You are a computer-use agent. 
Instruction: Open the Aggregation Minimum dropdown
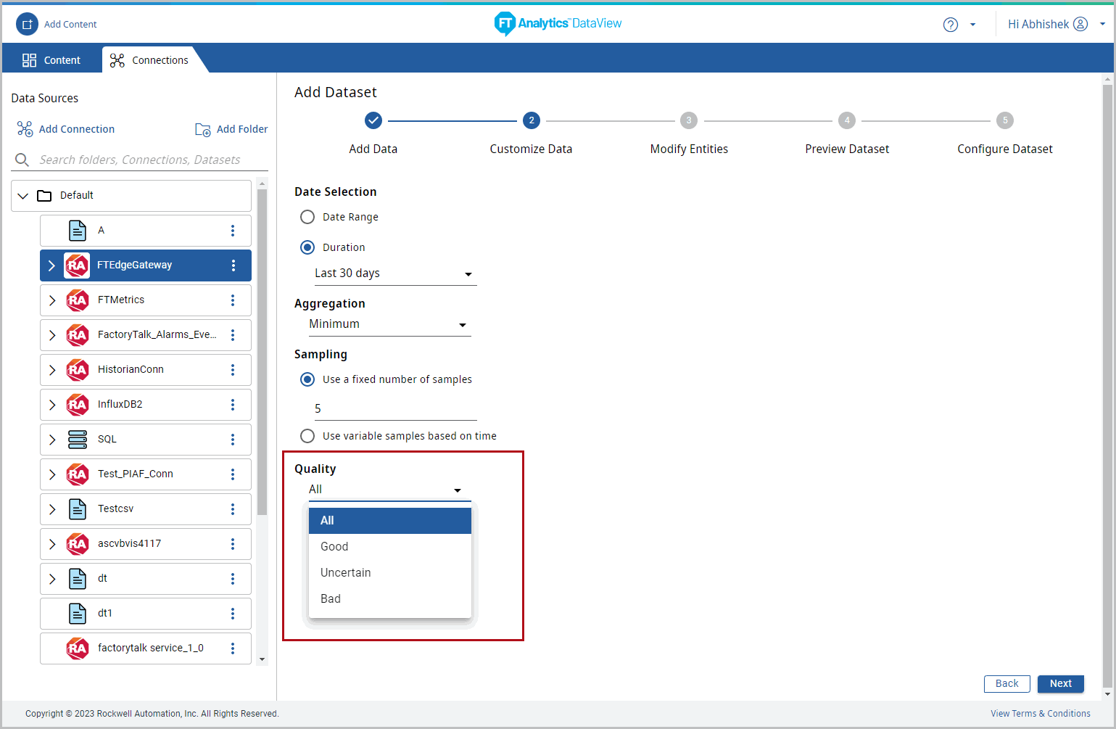(389, 324)
